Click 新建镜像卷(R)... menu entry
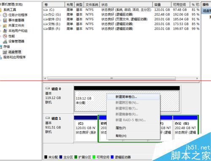The image size is (211, 161). click(133, 114)
